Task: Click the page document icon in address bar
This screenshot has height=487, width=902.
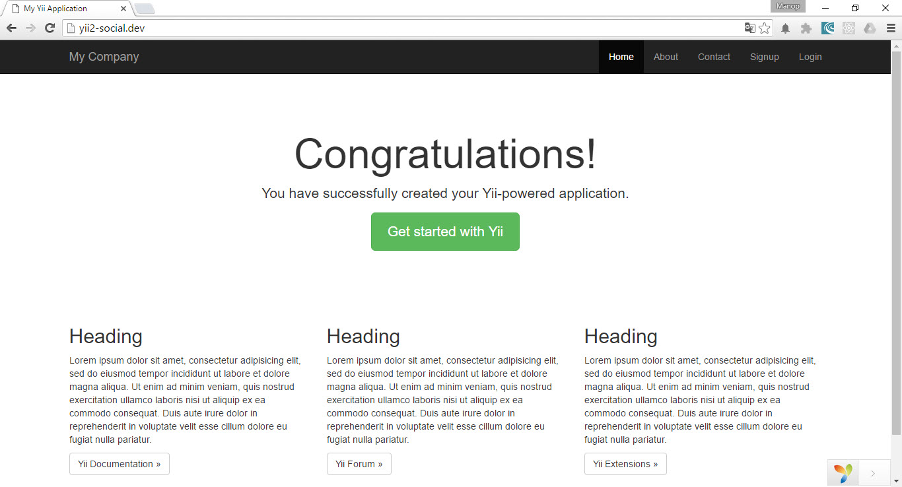Action: coord(71,28)
